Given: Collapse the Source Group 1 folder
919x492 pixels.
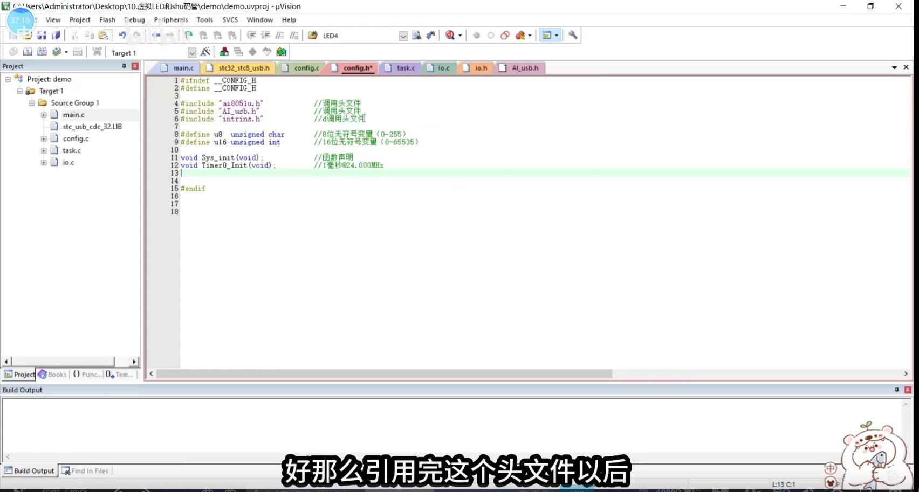Looking at the screenshot, I should click(31, 102).
